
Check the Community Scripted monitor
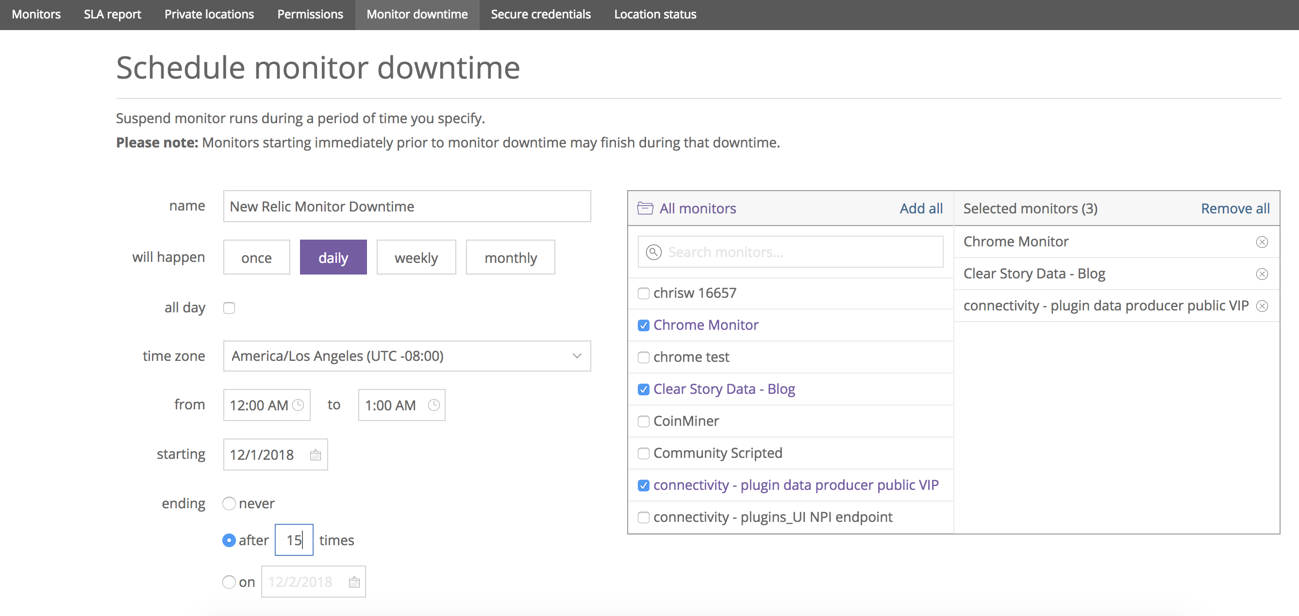point(644,454)
